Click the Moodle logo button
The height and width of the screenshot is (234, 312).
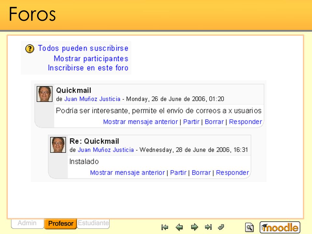(x=280, y=227)
